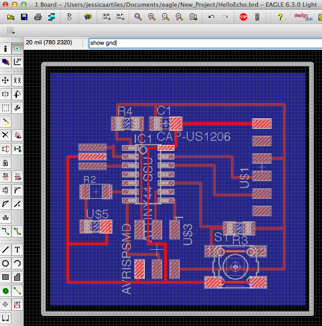Viewport: 322px width, 326px height.
Task: Select the Pinswap tool
Action: coord(5,149)
